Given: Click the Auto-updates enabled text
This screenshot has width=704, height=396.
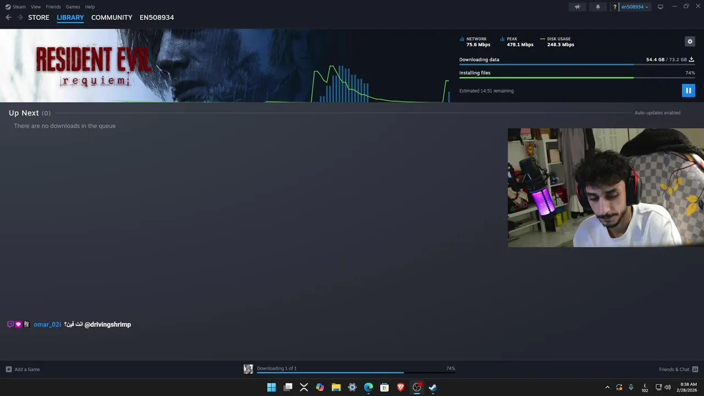Looking at the screenshot, I should pos(657,113).
